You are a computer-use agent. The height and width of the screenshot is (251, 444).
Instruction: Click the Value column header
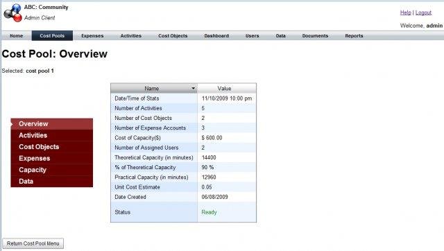point(227,88)
